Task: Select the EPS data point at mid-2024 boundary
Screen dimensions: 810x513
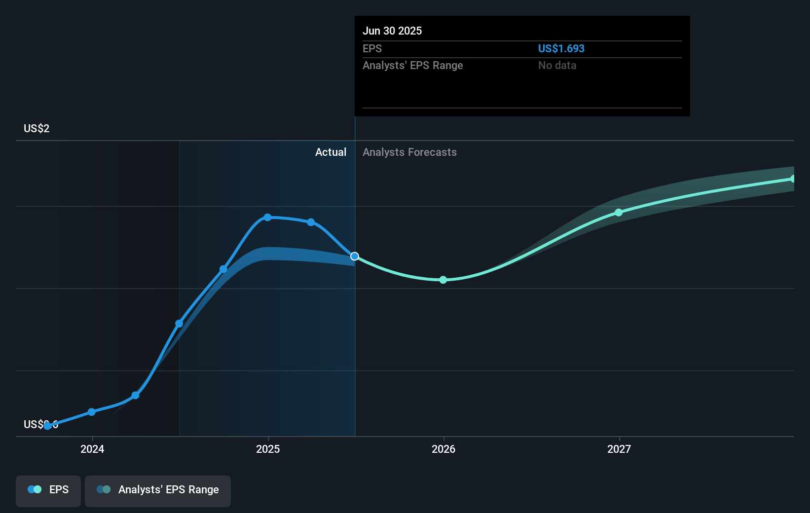Action: pyautogui.click(x=179, y=324)
